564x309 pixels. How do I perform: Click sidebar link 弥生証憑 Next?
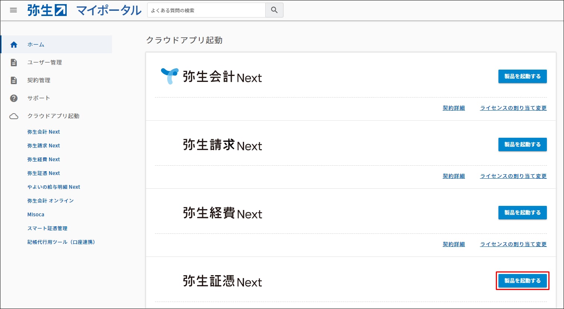[44, 173]
